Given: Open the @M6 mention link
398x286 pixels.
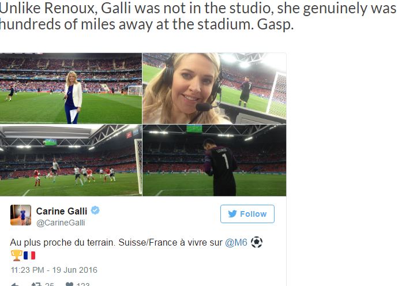Looking at the screenshot, I should click(x=236, y=243).
